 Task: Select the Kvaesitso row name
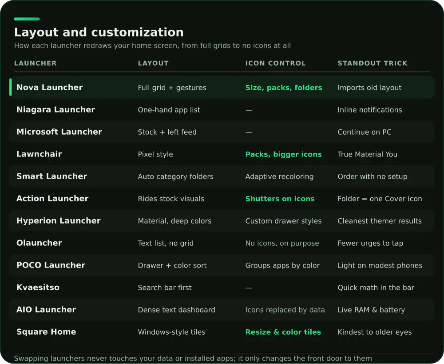point(38,288)
